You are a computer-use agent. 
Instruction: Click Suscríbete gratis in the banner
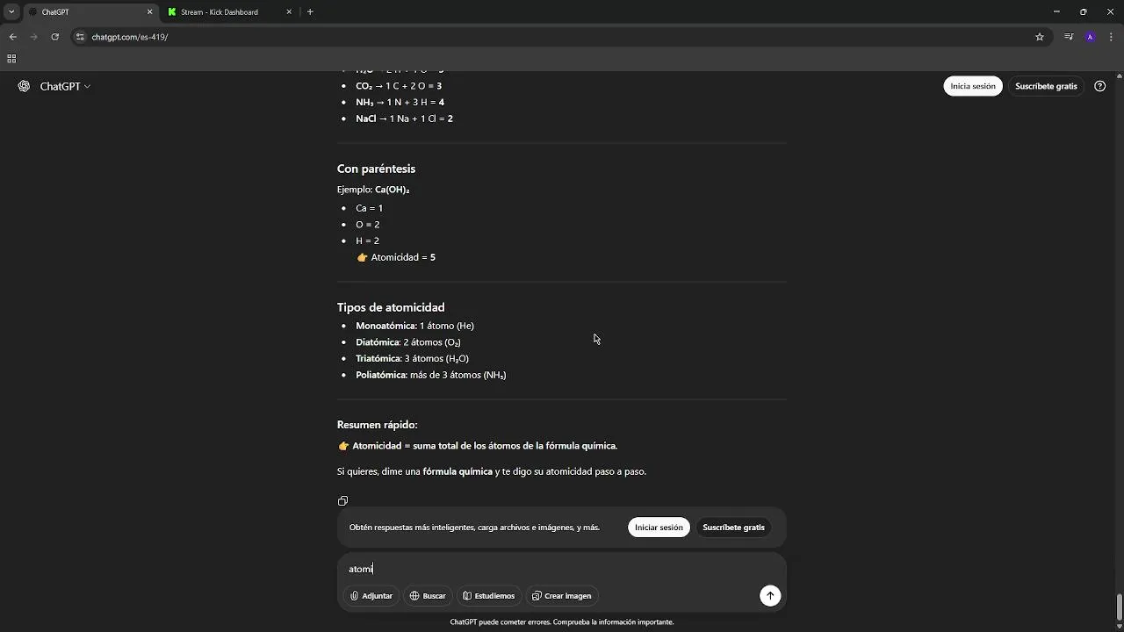733,528
